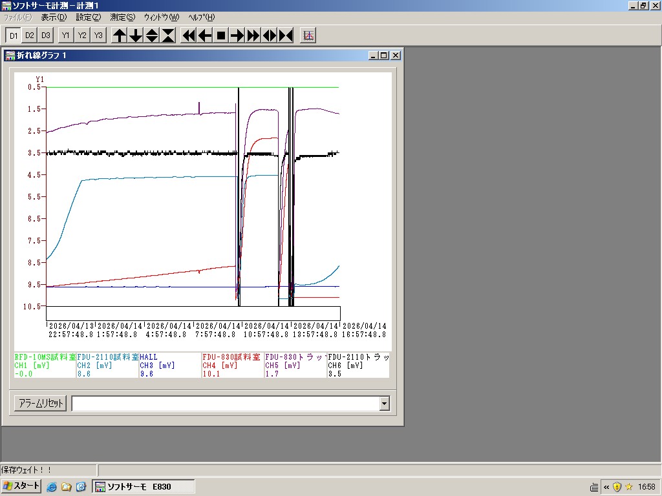The width and height of the screenshot is (662, 496).
Task: Open the 測定(S) measurement menu
Action: pos(123,17)
